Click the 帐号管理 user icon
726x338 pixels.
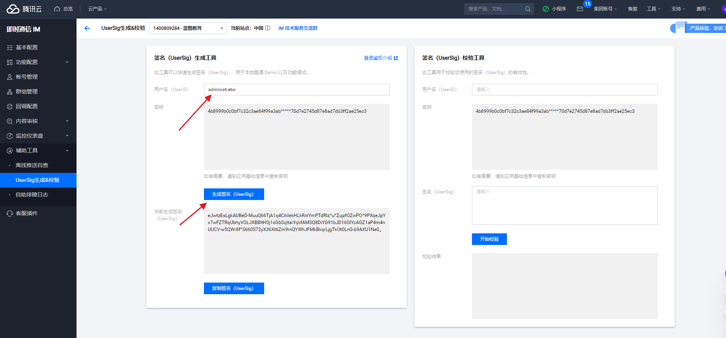[x=10, y=77]
